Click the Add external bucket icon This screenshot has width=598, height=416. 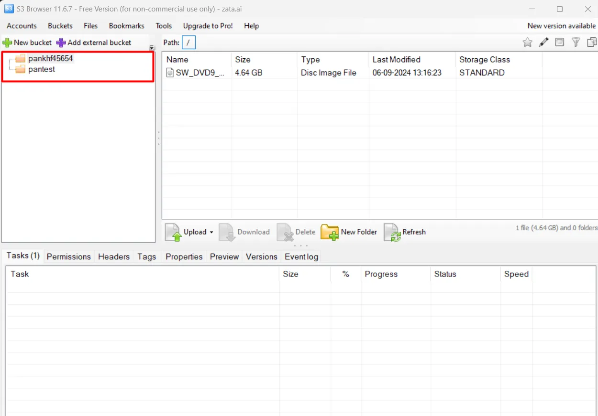click(61, 43)
